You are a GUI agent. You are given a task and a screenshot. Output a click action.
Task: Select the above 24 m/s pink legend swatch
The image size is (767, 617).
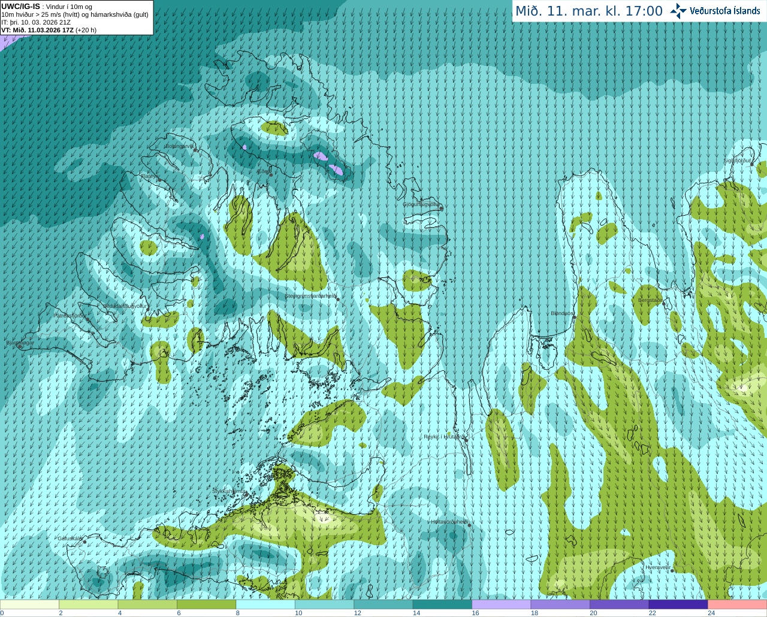[x=738, y=604]
